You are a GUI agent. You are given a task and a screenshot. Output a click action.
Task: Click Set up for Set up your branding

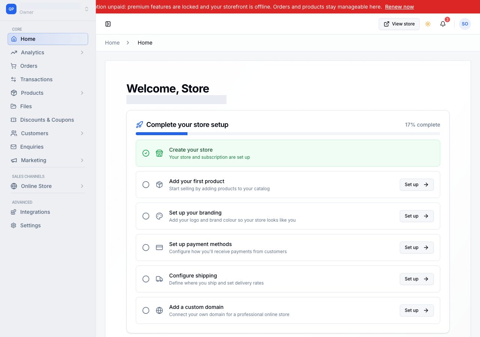[417, 216]
